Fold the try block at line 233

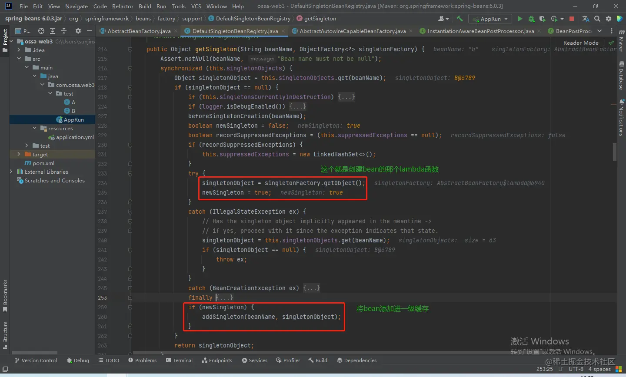(x=130, y=174)
